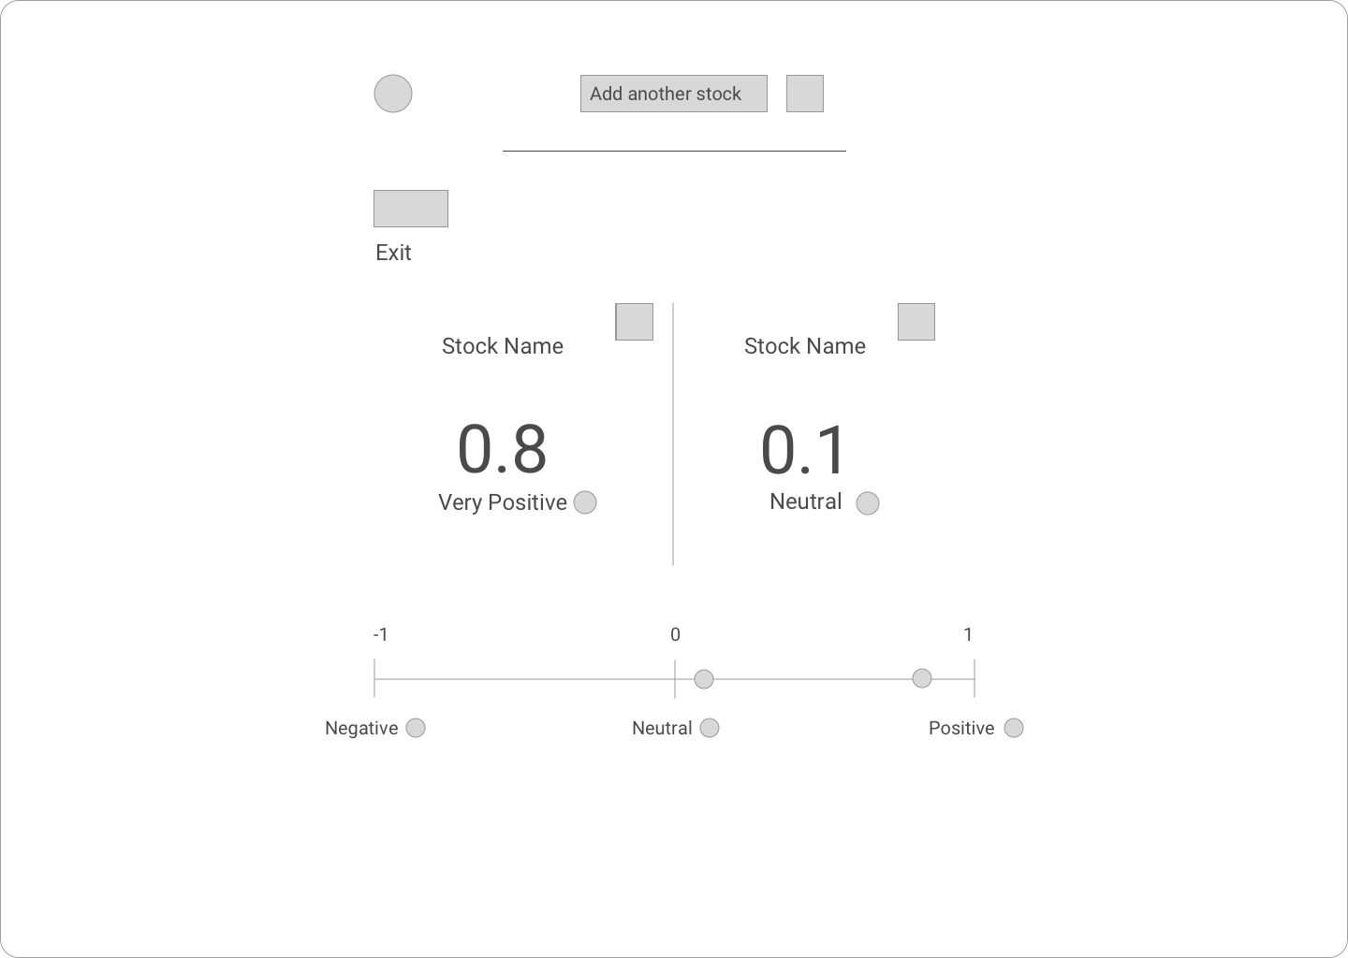Click the 0.8 sentiment score

click(502, 449)
